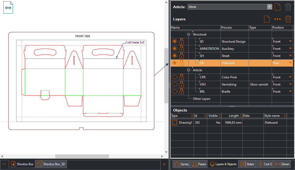Show the CPR Color Print layer
The width and height of the screenshot is (295, 170).
pyautogui.click(x=174, y=77)
